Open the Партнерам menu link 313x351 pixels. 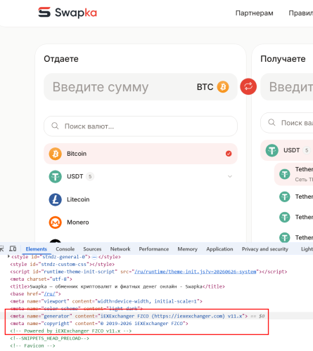(x=254, y=13)
